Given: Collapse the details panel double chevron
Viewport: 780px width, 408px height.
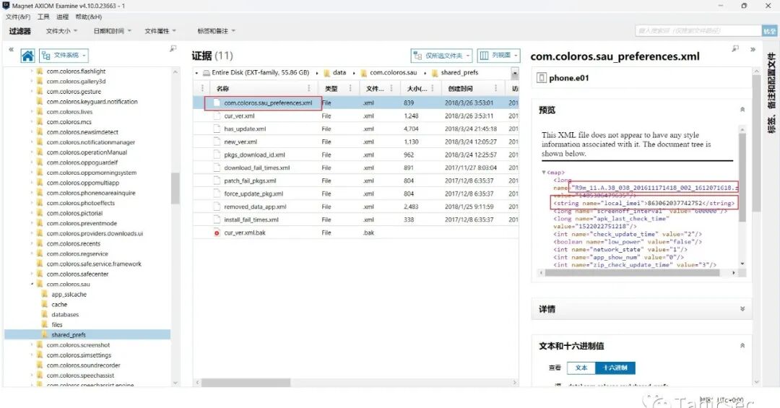Looking at the screenshot, I should coord(753,49).
